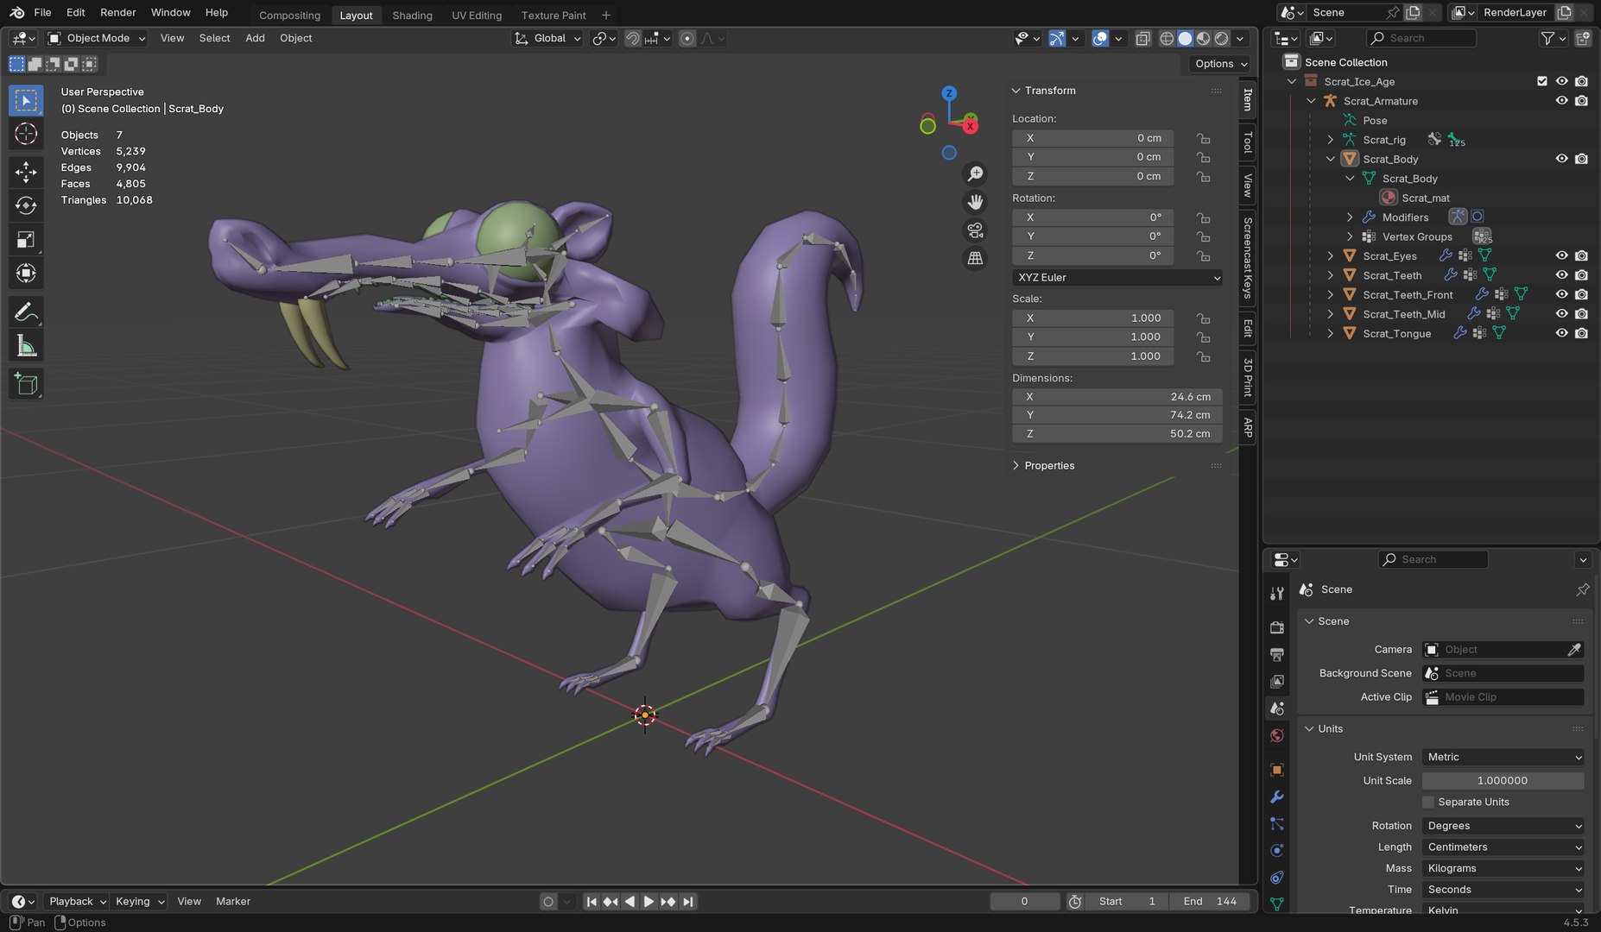Play the animation forward
Screen dimensions: 1601x932
point(649,902)
